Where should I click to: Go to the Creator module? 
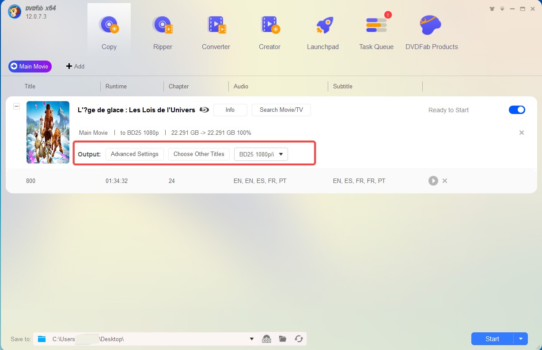coord(269,33)
